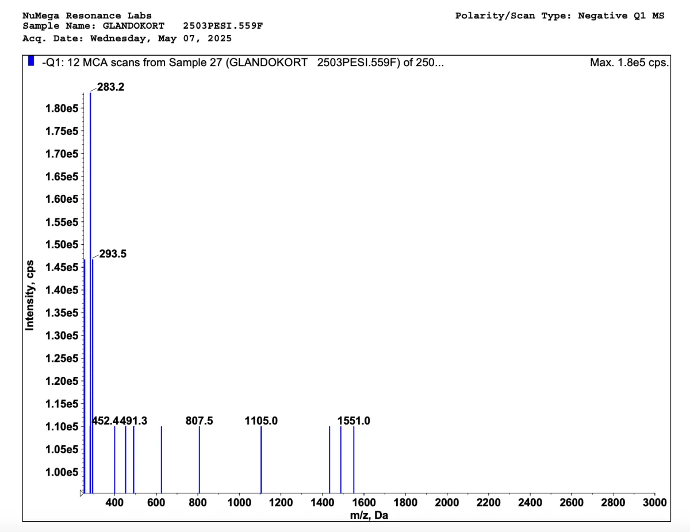The image size is (690, 532).
Task: Click the 283.2 peak label
Action: 111,87
